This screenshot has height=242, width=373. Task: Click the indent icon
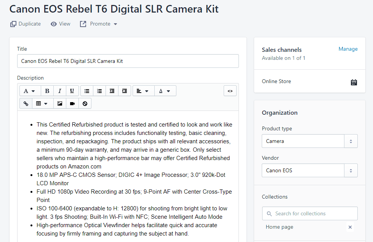[x=125, y=91]
